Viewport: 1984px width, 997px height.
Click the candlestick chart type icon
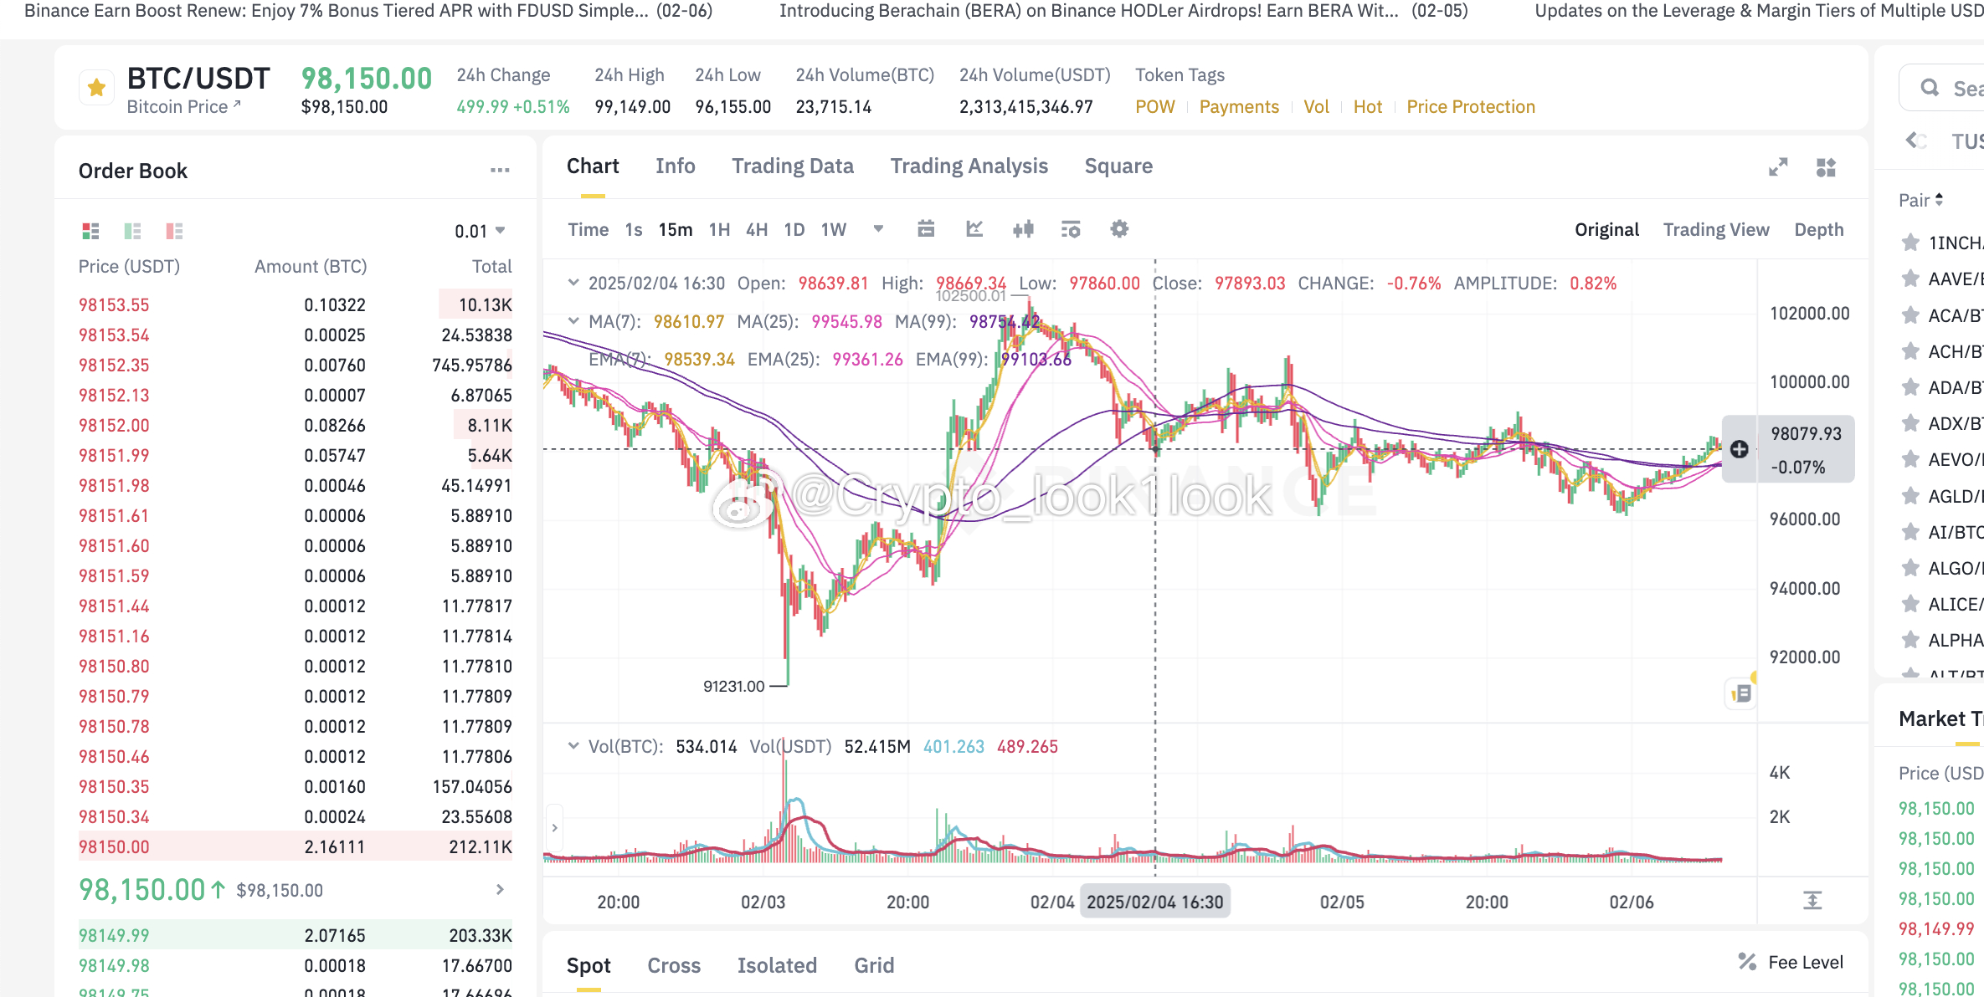[x=1023, y=229]
